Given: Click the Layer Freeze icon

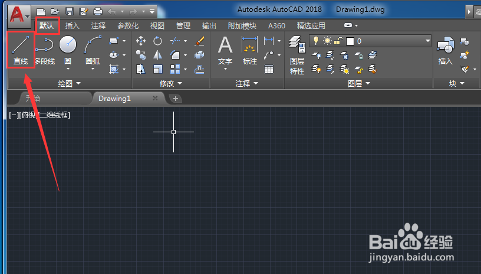Looking at the screenshot, I should pyautogui.click(x=344, y=56).
